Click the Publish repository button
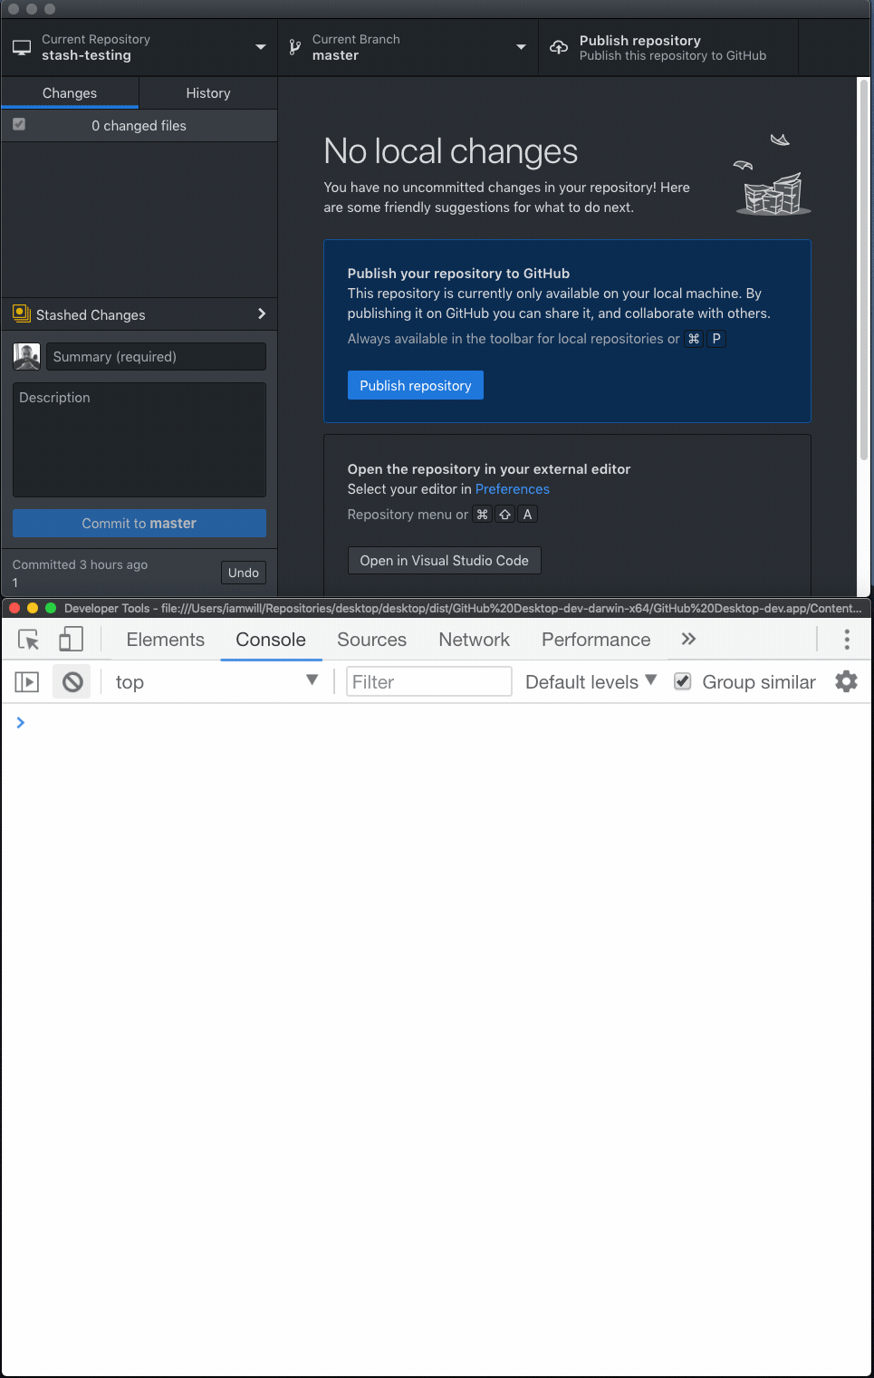Viewport: 874px width, 1378px height. pos(415,385)
